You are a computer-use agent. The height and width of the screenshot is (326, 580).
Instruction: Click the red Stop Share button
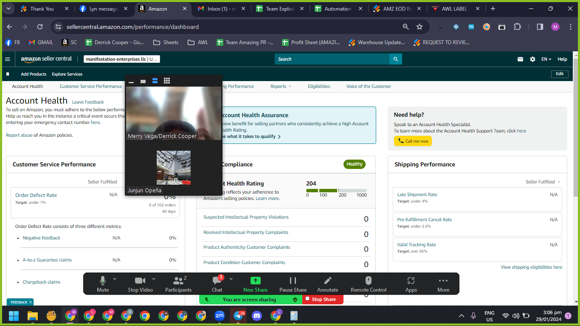pyautogui.click(x=323, y=299)
